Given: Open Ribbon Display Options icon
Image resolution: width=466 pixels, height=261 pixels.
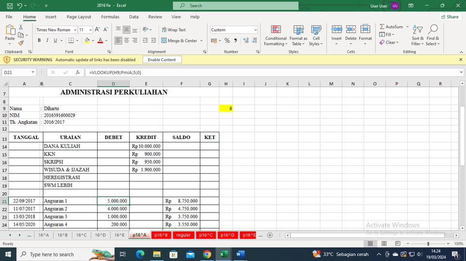Looking at the screenshot, I should tap(411, 6).
